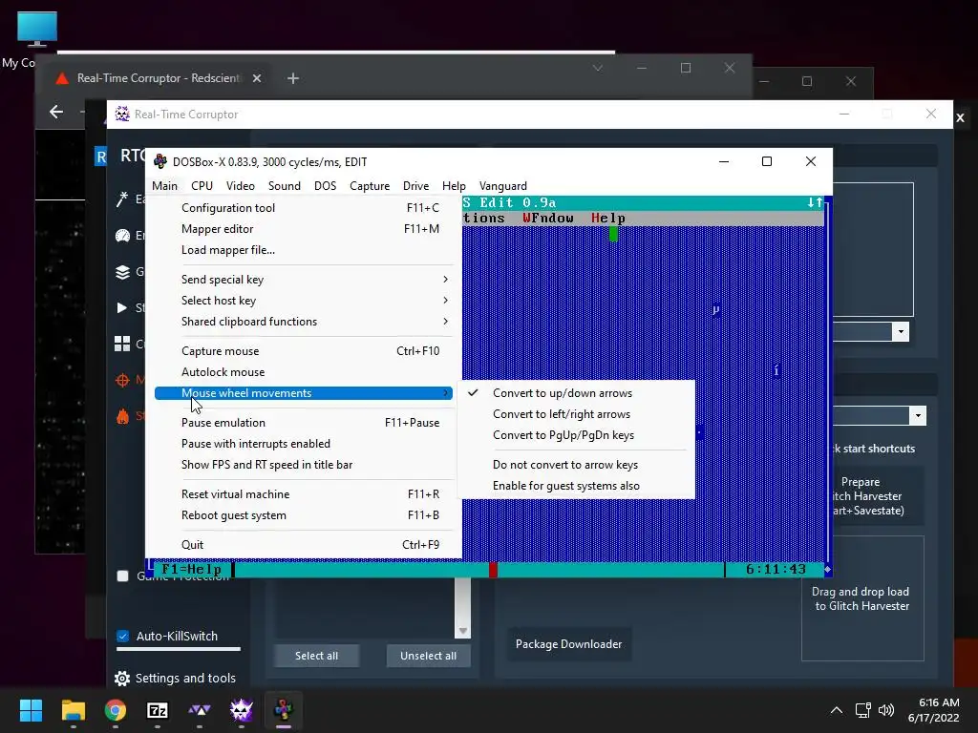This screenshot has width=978, height=733.
Task: Open a new browser tab
Action: pos(293,78)
